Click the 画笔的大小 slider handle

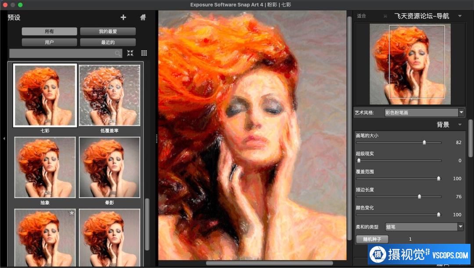[424, 142]
